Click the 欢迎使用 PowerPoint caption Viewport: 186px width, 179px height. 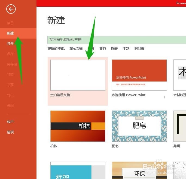(129, 95)
